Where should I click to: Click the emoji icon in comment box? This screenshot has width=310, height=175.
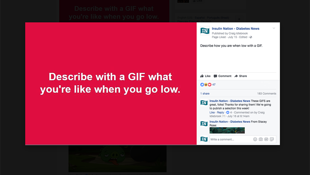pos(255,139)
